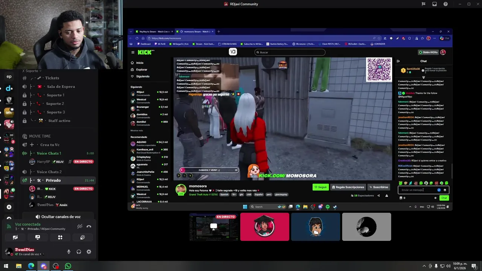Click the kick.com/momosora address bar
The height and width of the screenshot is (271, 482).
click(260, 38)
